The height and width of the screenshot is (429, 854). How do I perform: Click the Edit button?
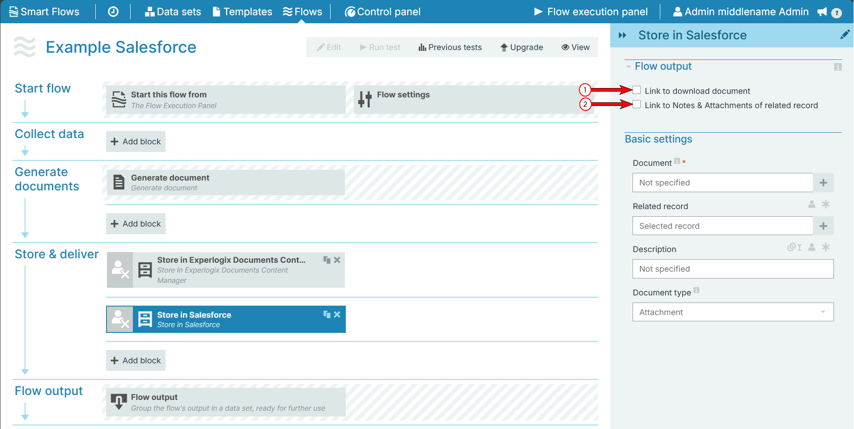[x=329, y=47]
